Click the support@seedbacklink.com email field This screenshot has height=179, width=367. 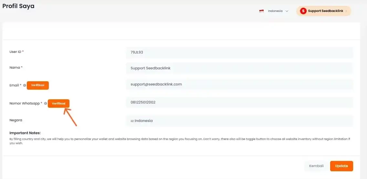pyautogui.click(x=239, y=84)
